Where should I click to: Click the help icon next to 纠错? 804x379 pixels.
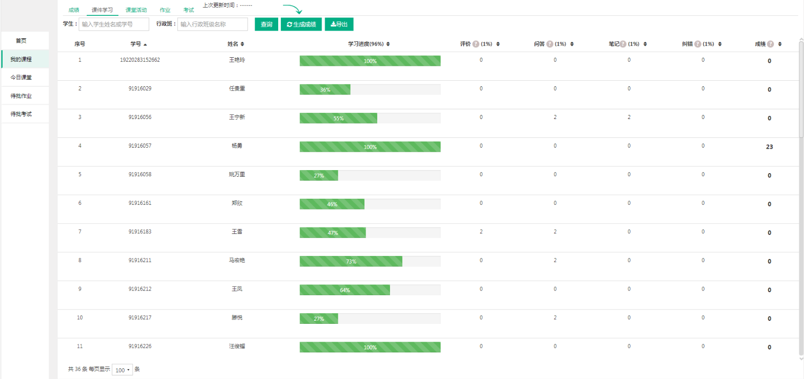pyautogui.click(x=698, y=44)
